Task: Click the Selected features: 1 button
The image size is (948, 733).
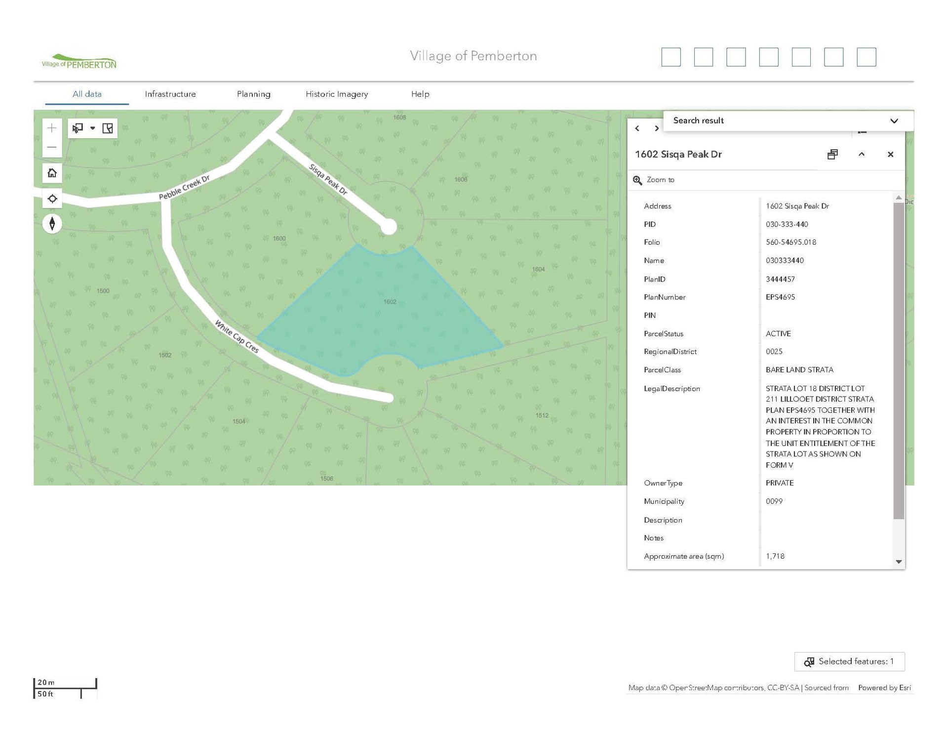Action: pyautogui.click(x=849, y=662)
